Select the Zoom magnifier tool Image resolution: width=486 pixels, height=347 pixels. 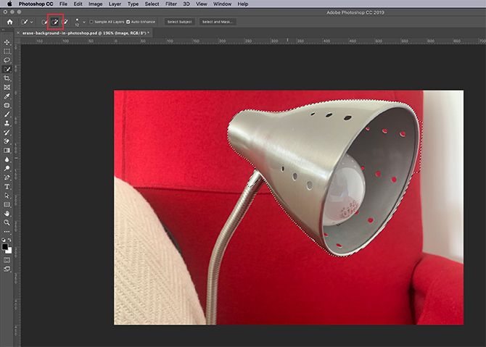7,222
